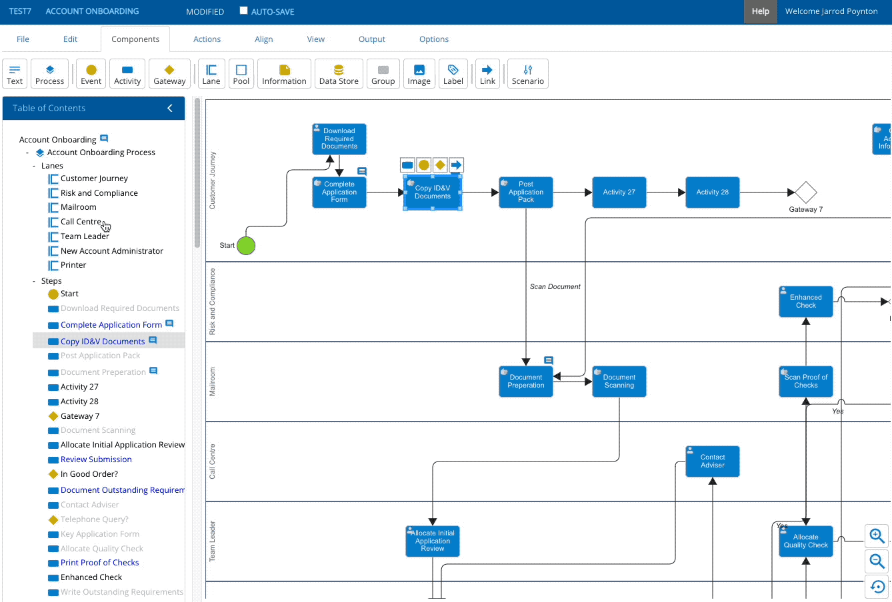Zoom in on the diagram canvas

[x=877, y=536]
